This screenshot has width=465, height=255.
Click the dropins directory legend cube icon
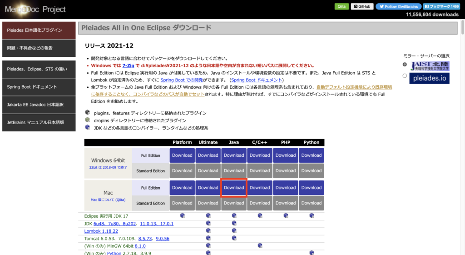click(x=88, y=120)
